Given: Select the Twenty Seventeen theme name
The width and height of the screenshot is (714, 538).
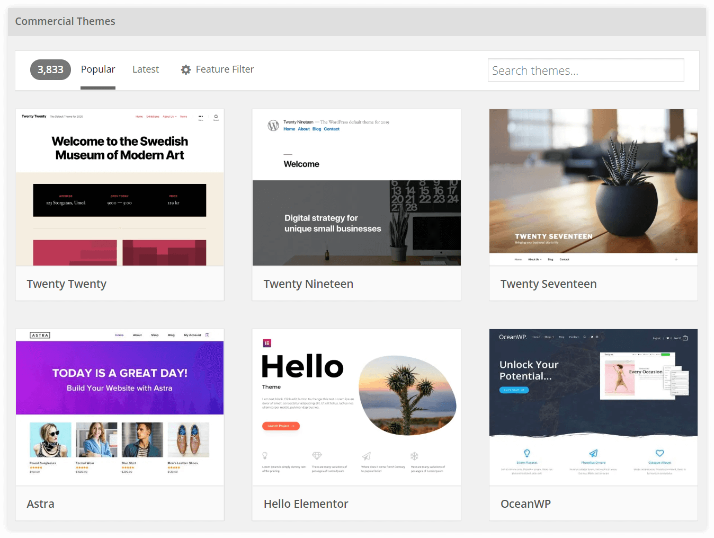Looking at the screenshot, I should coord(549,284).
